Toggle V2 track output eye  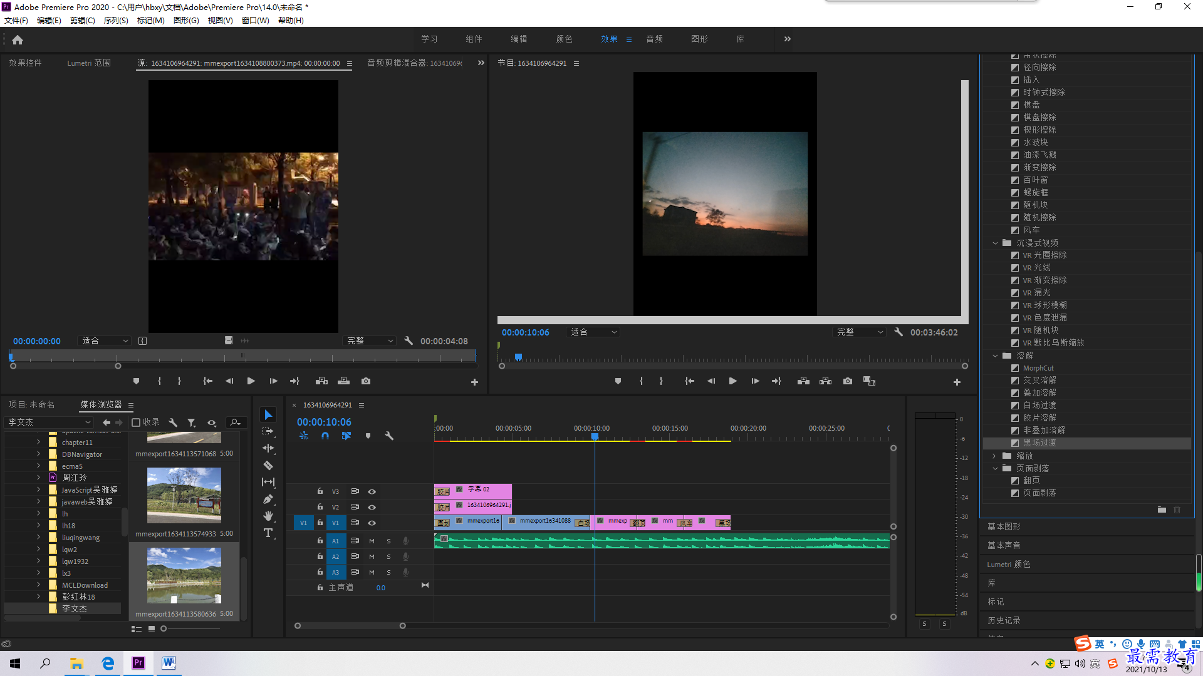[x=372, y=507]
